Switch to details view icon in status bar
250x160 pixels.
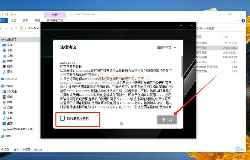tap(237, 150)
